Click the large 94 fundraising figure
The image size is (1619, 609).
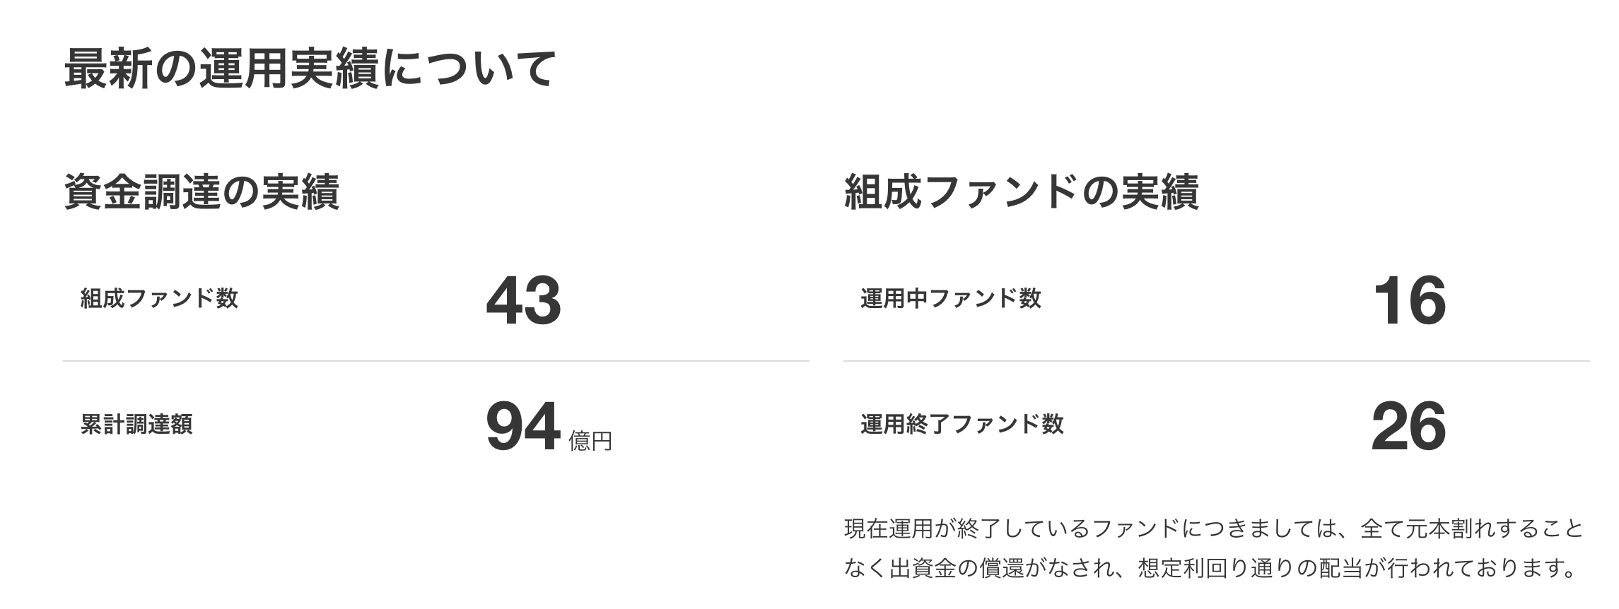pos(523,427)
